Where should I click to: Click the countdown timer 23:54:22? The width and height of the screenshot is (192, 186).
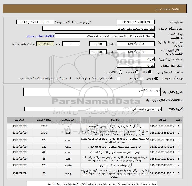click(x=45, y=44)
